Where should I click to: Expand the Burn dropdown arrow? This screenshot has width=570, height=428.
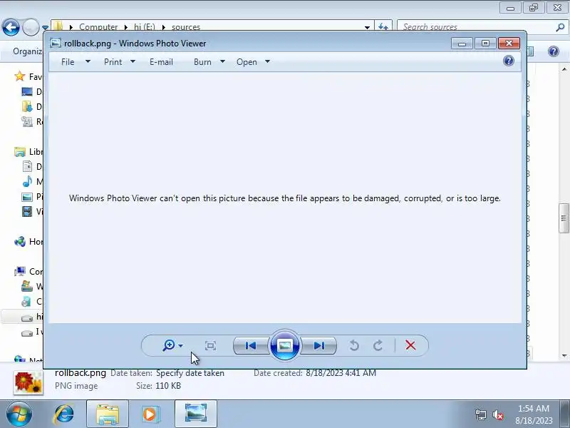point(222,61)
